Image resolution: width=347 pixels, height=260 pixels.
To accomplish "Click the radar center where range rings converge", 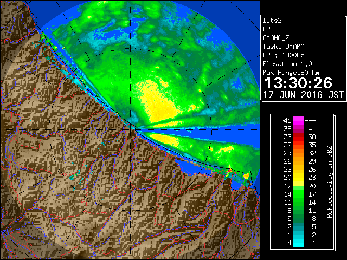I will tap(131, 129).
